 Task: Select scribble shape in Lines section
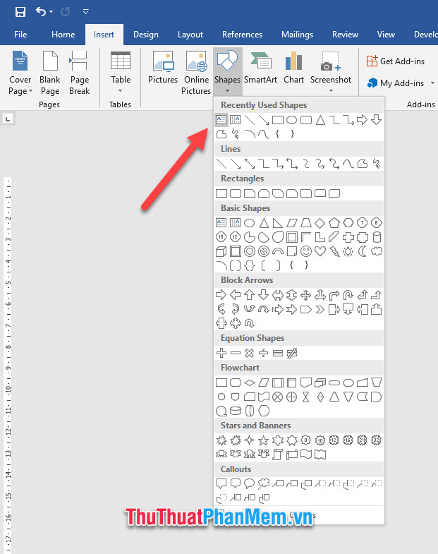tap(377, 164)
